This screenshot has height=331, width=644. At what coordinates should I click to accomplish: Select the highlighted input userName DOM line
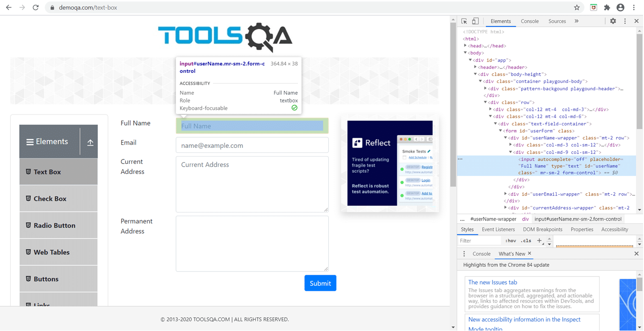tap(546, 166)
